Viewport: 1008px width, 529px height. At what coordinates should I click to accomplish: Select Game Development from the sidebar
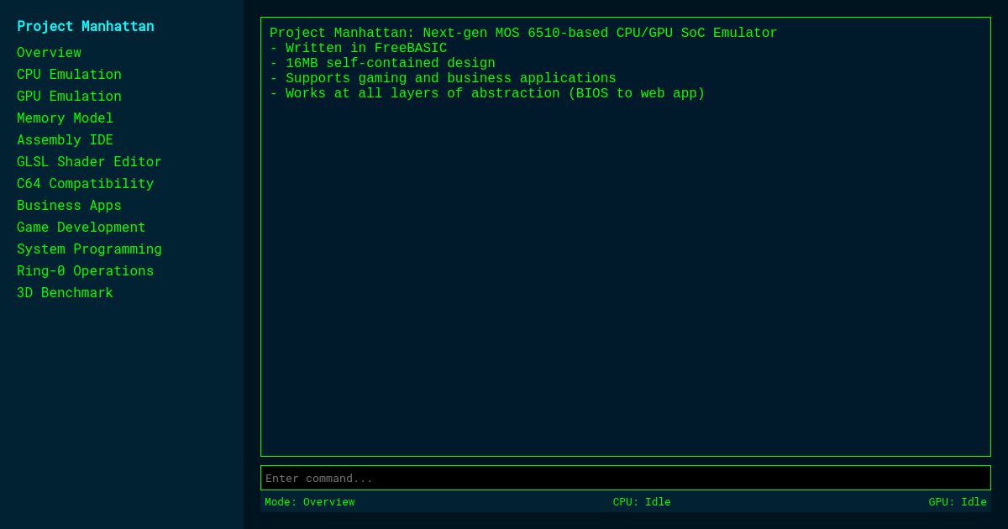(x=81, y=227)
